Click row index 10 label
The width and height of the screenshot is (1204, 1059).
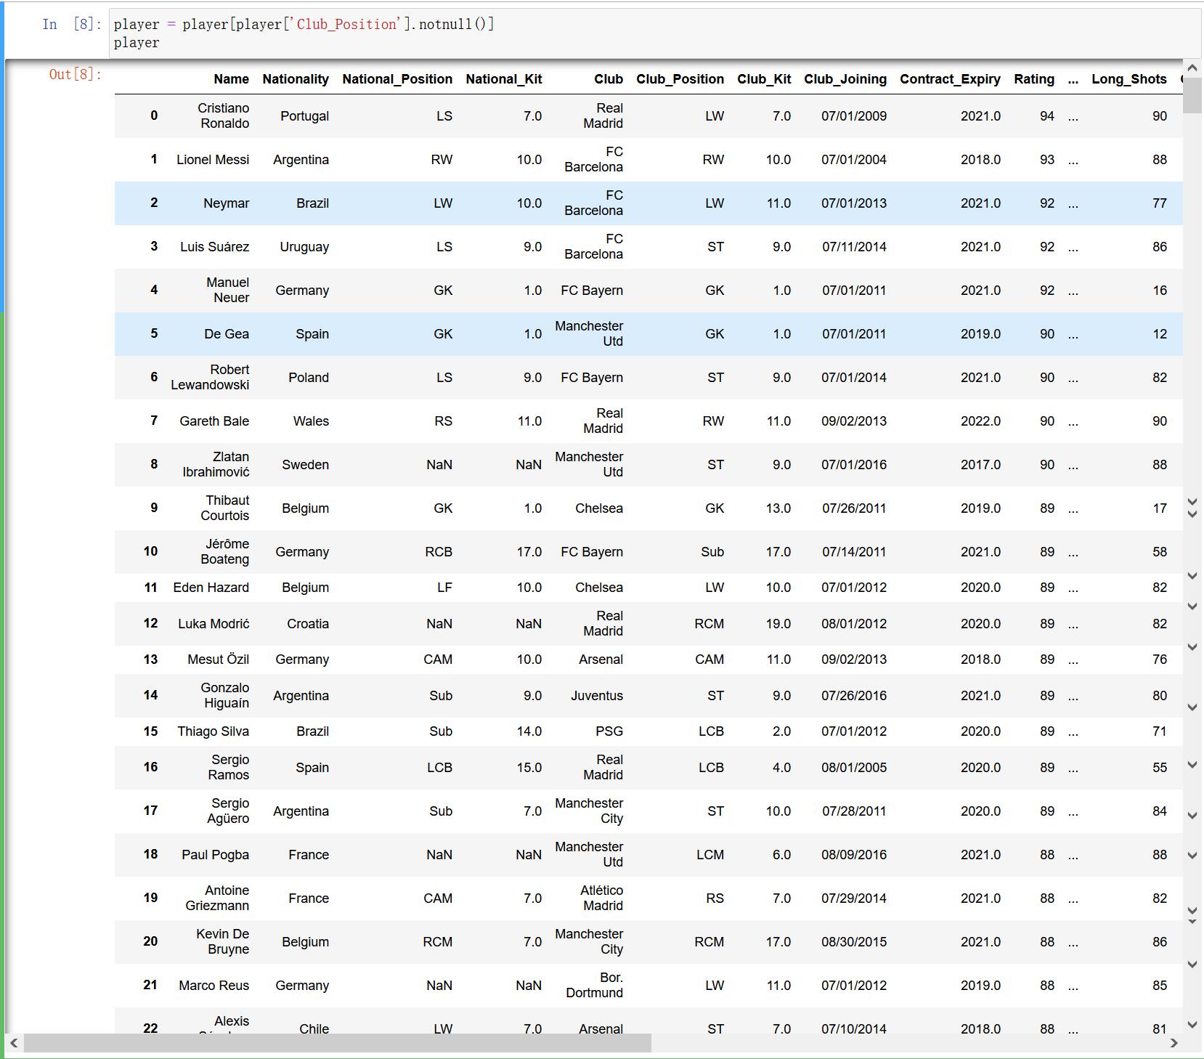click(150, 551)
